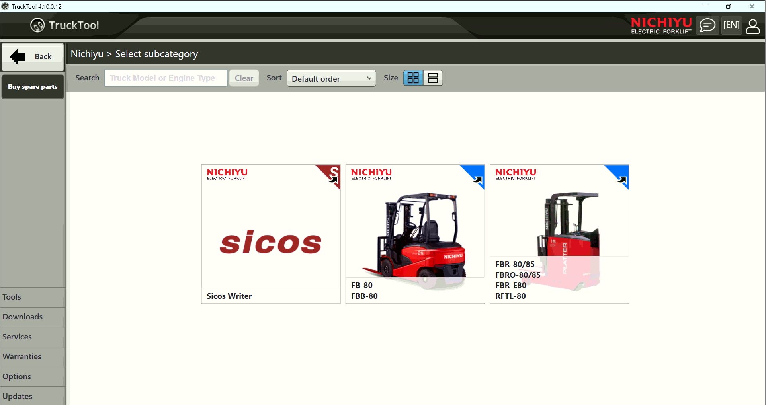This screenshot has width=766, height=405.
Task: Switch to list row size view
Action: (433, 78)
